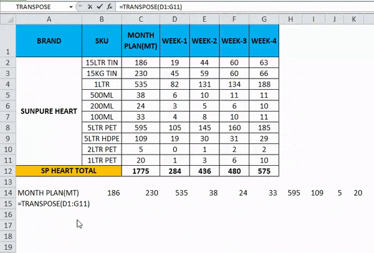Click the 82 value in WEEK-1
This screenshot has height=253, width=374.
tap(175, 84)
